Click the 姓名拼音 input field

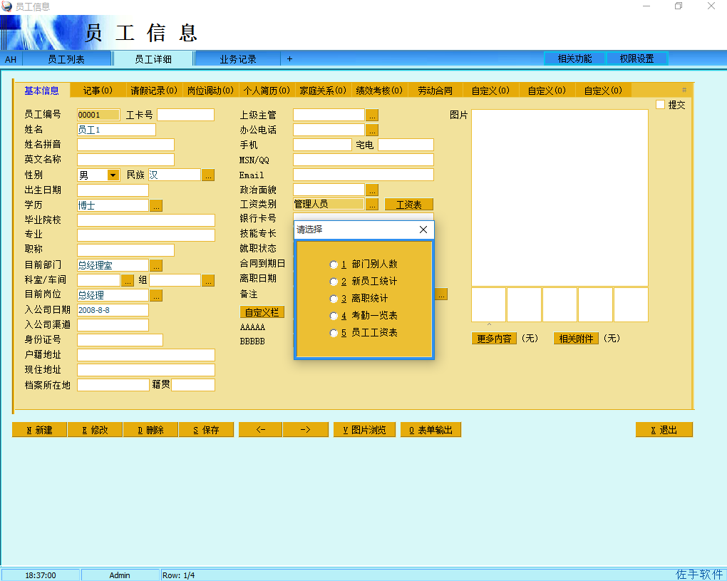(125, 145)
